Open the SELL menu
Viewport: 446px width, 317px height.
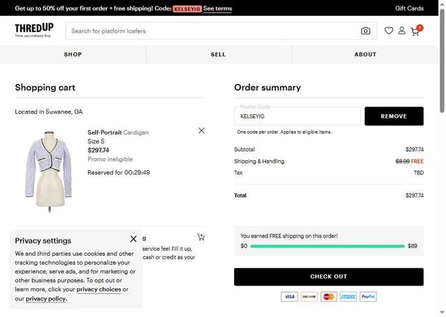pos(218,54)
